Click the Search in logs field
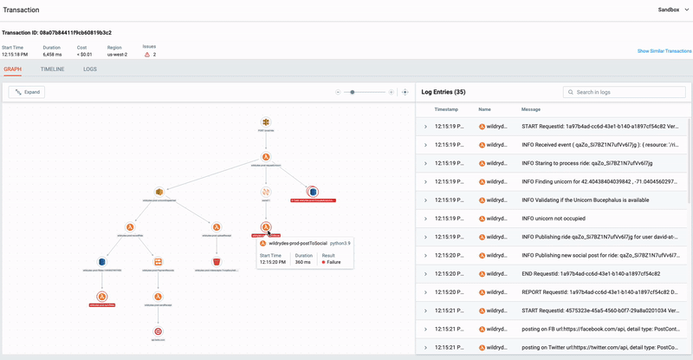Screen dimensions: 693x360 (624, 92)
